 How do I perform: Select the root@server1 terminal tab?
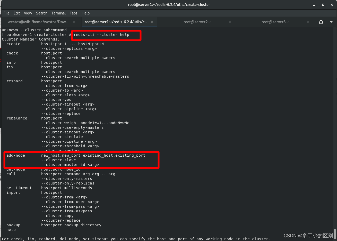click(116, 22)
